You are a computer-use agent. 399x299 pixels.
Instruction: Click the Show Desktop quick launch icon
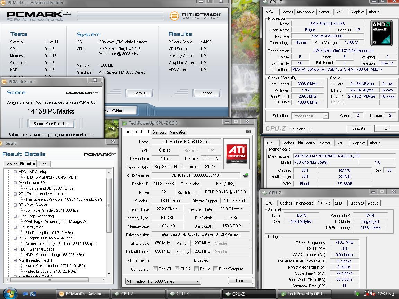tap(25, 294)
